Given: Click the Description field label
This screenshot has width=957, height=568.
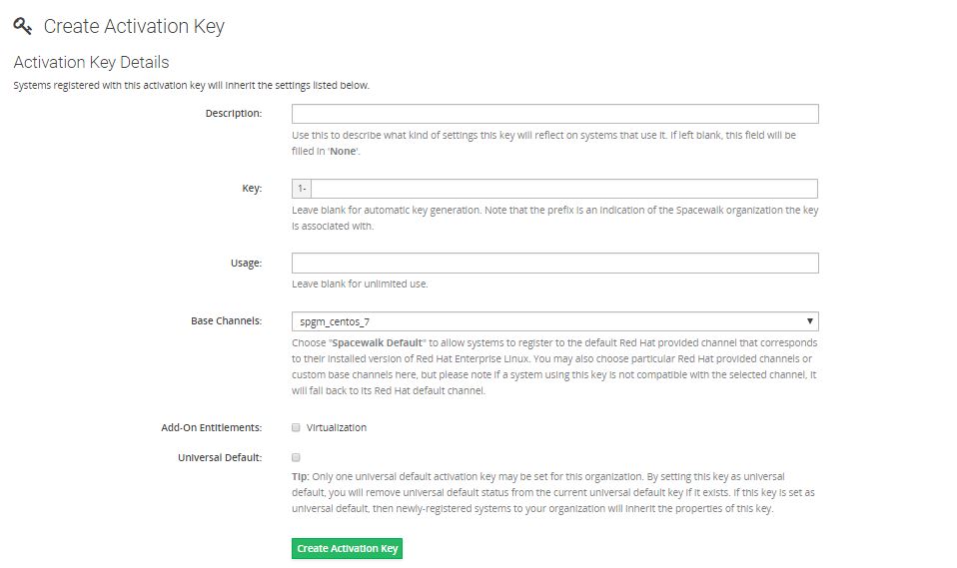Looking at the screenshot, I should coord(234,113).
